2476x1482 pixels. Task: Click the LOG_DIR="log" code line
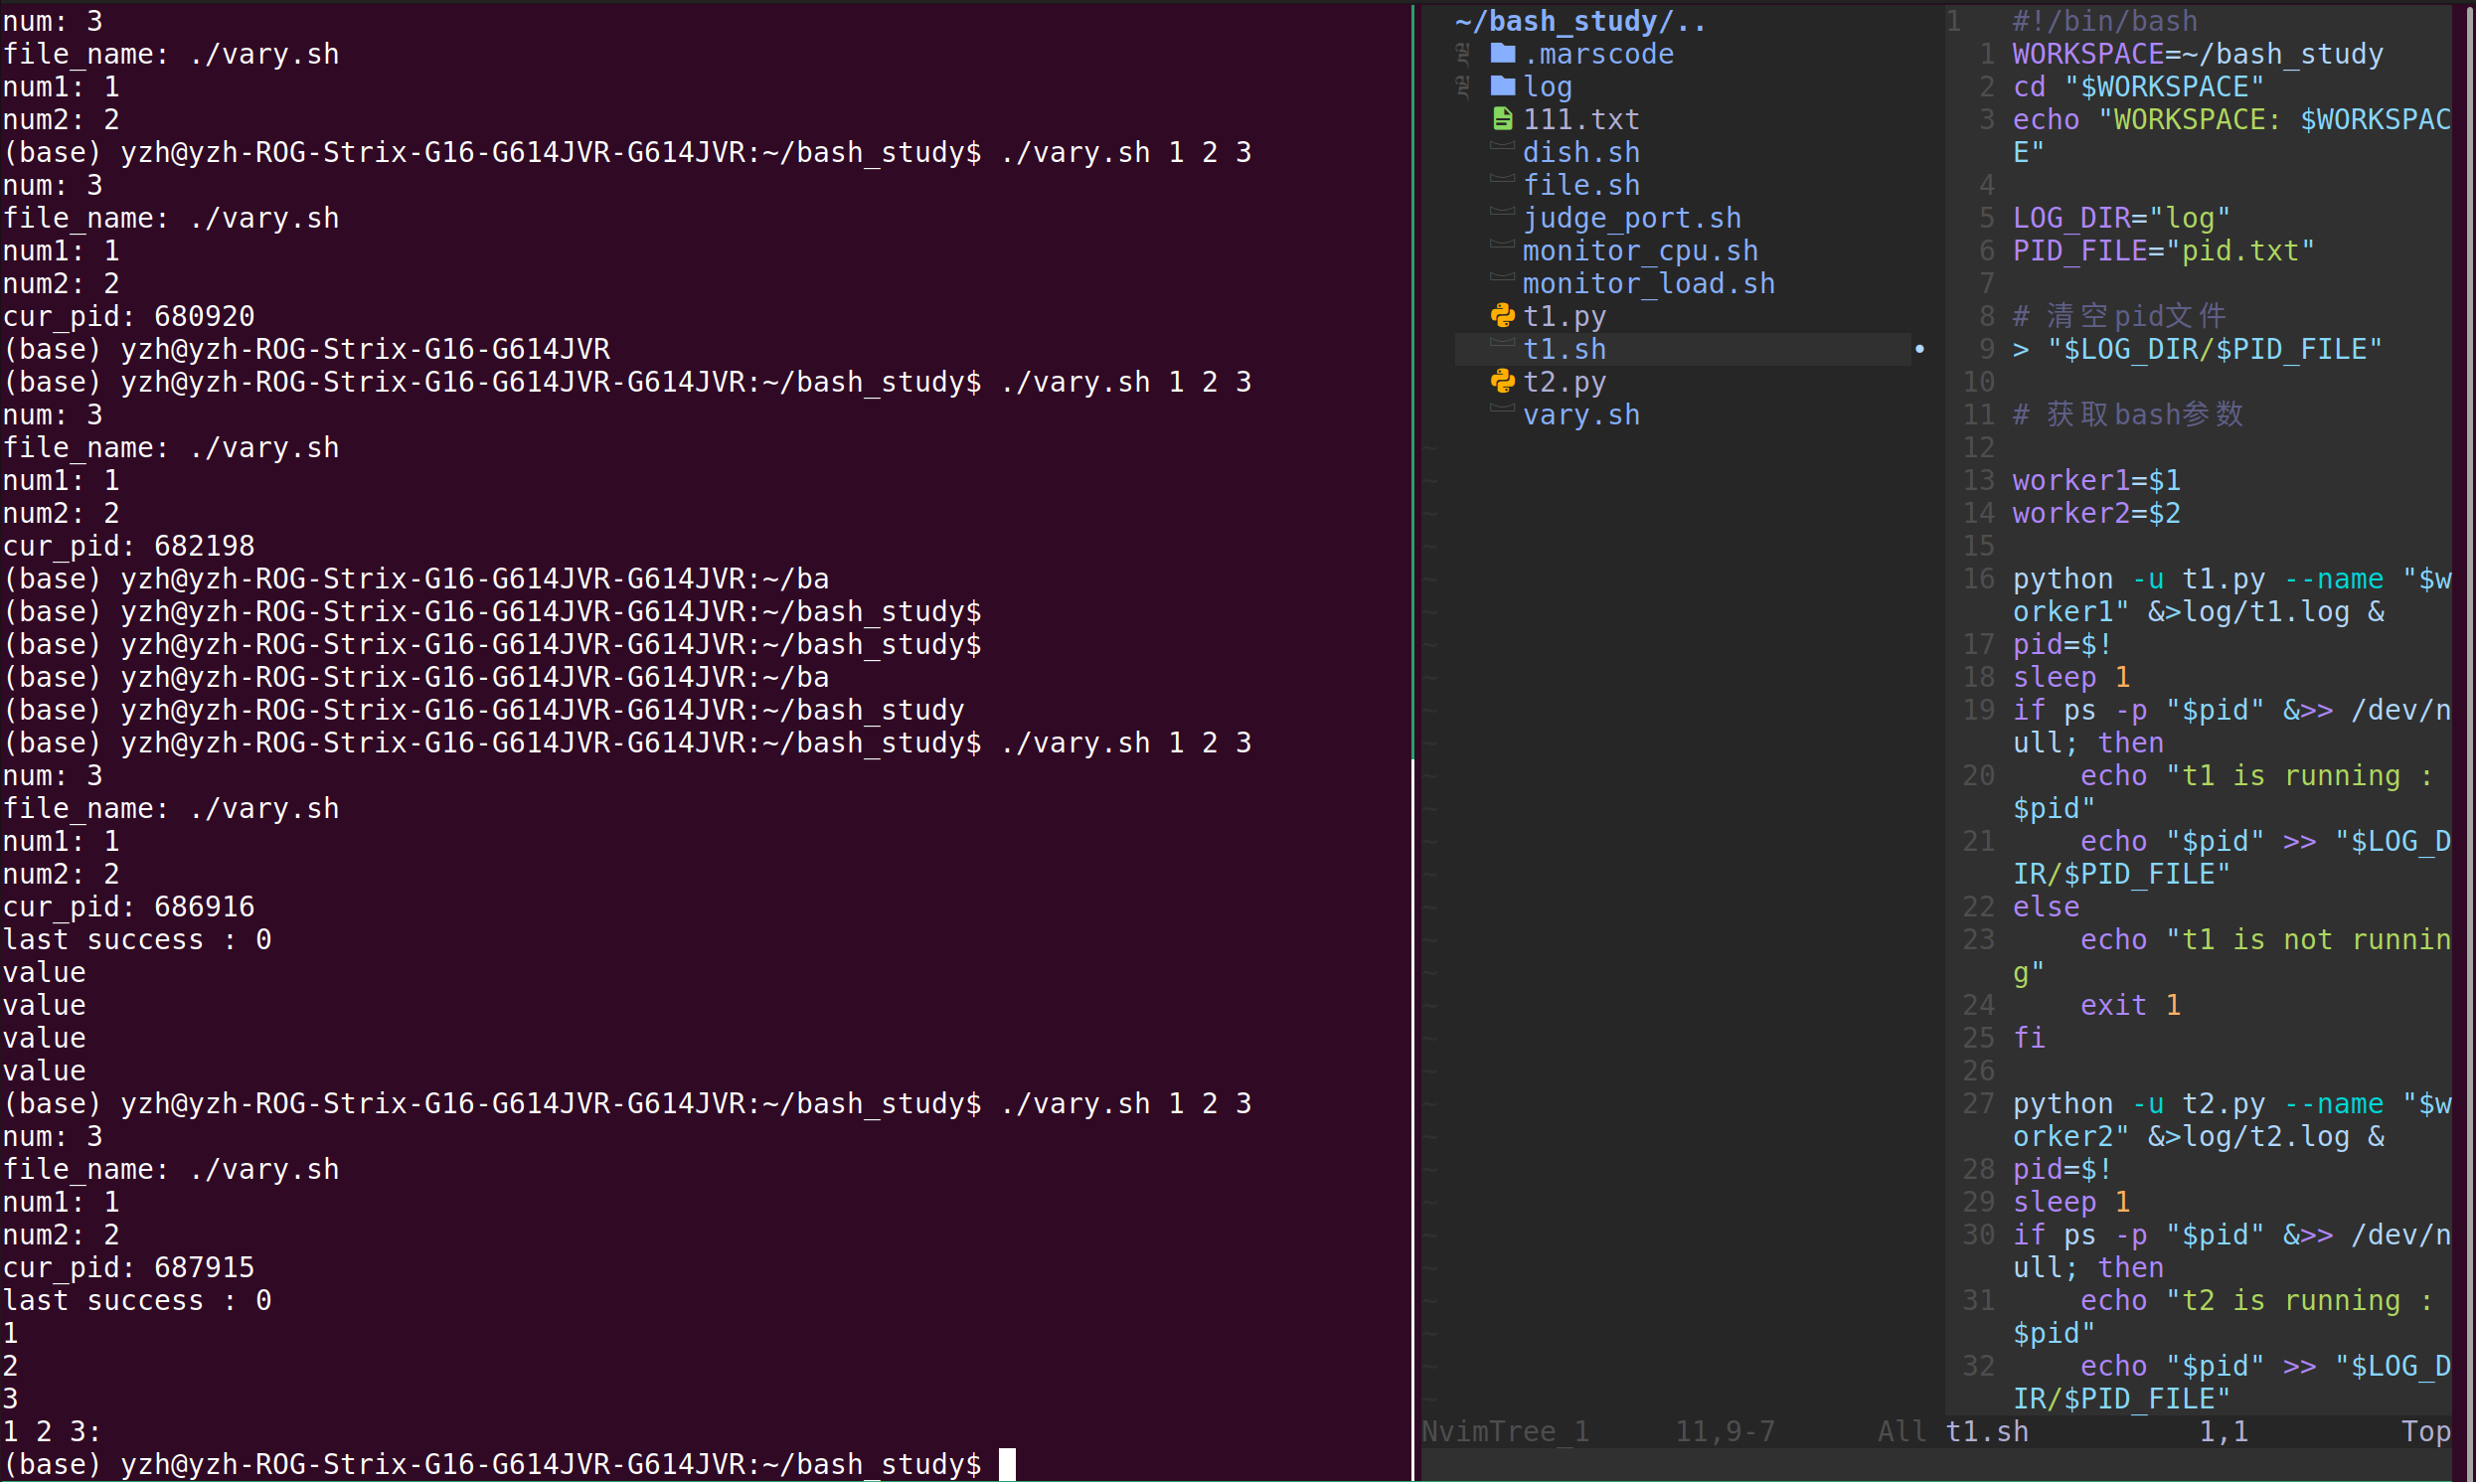point(2121,218)
